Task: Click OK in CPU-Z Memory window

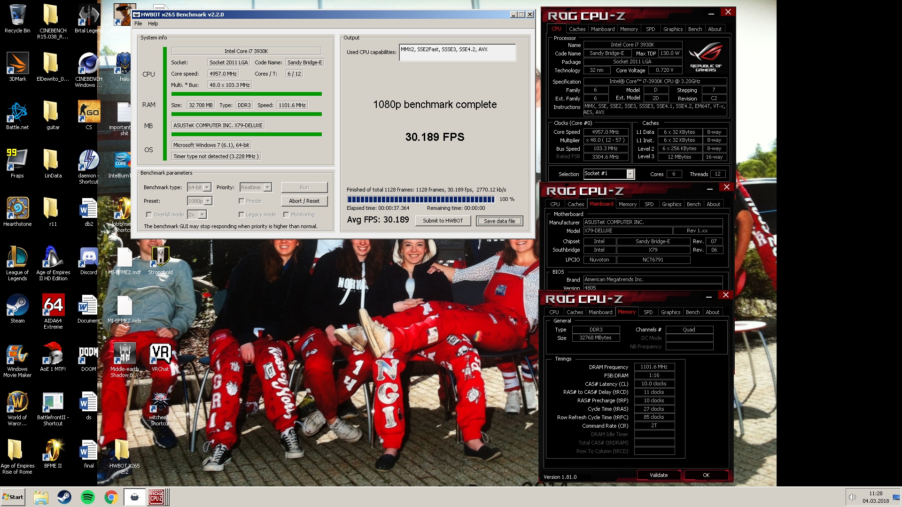Action: 706,475
